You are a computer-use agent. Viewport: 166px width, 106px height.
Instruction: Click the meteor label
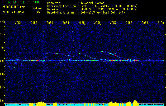click(37, 8)
